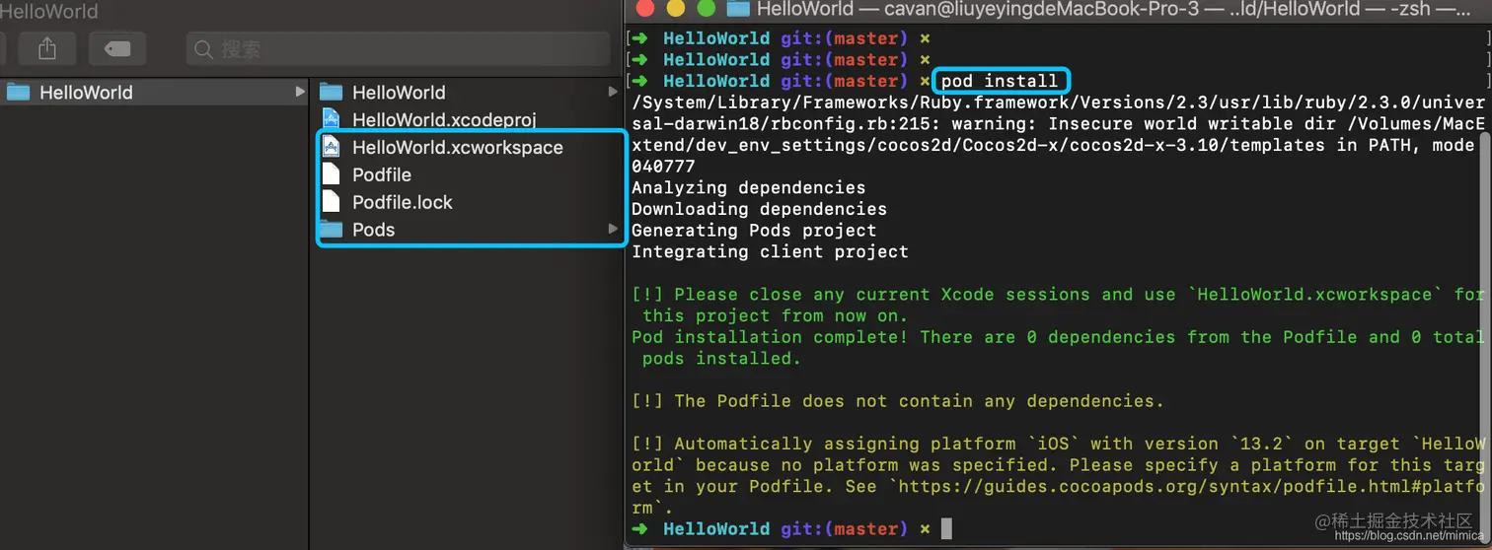Select HelloWorld subfolder in second column

(x=470, y=93)
